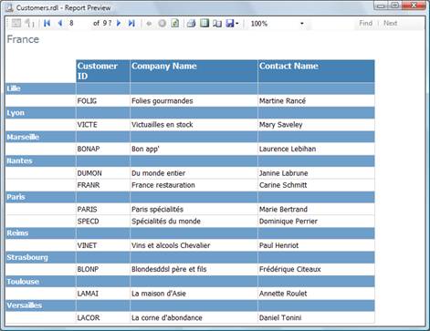Click customer ID VICTE
The width and height of the screenshot is (430, 331).
click(88, 125)
